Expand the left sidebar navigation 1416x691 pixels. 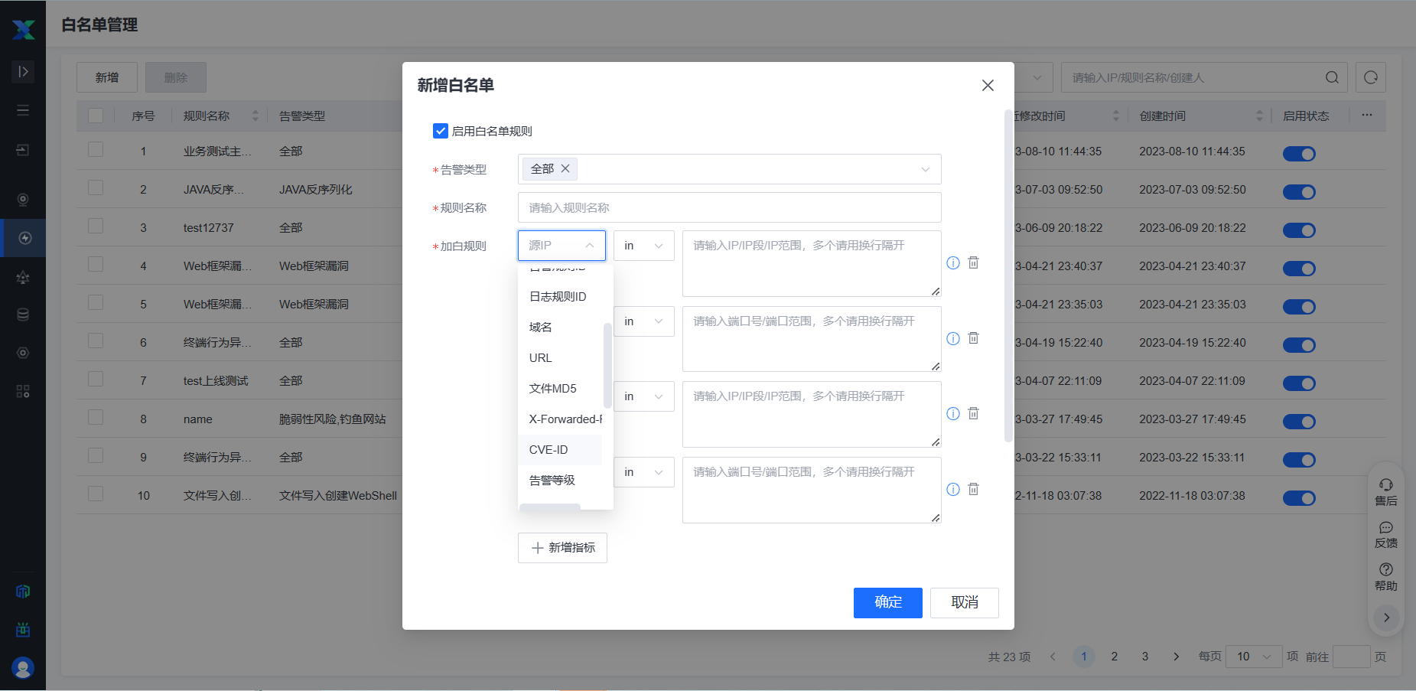point(23,71)
